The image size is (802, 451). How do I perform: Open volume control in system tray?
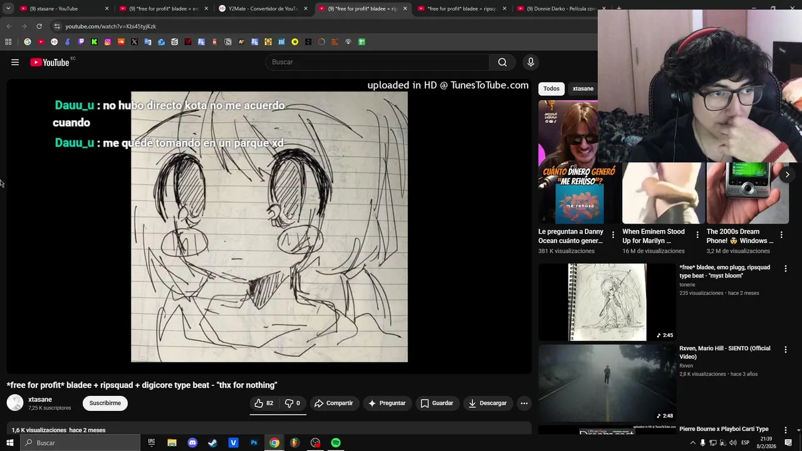733,443
